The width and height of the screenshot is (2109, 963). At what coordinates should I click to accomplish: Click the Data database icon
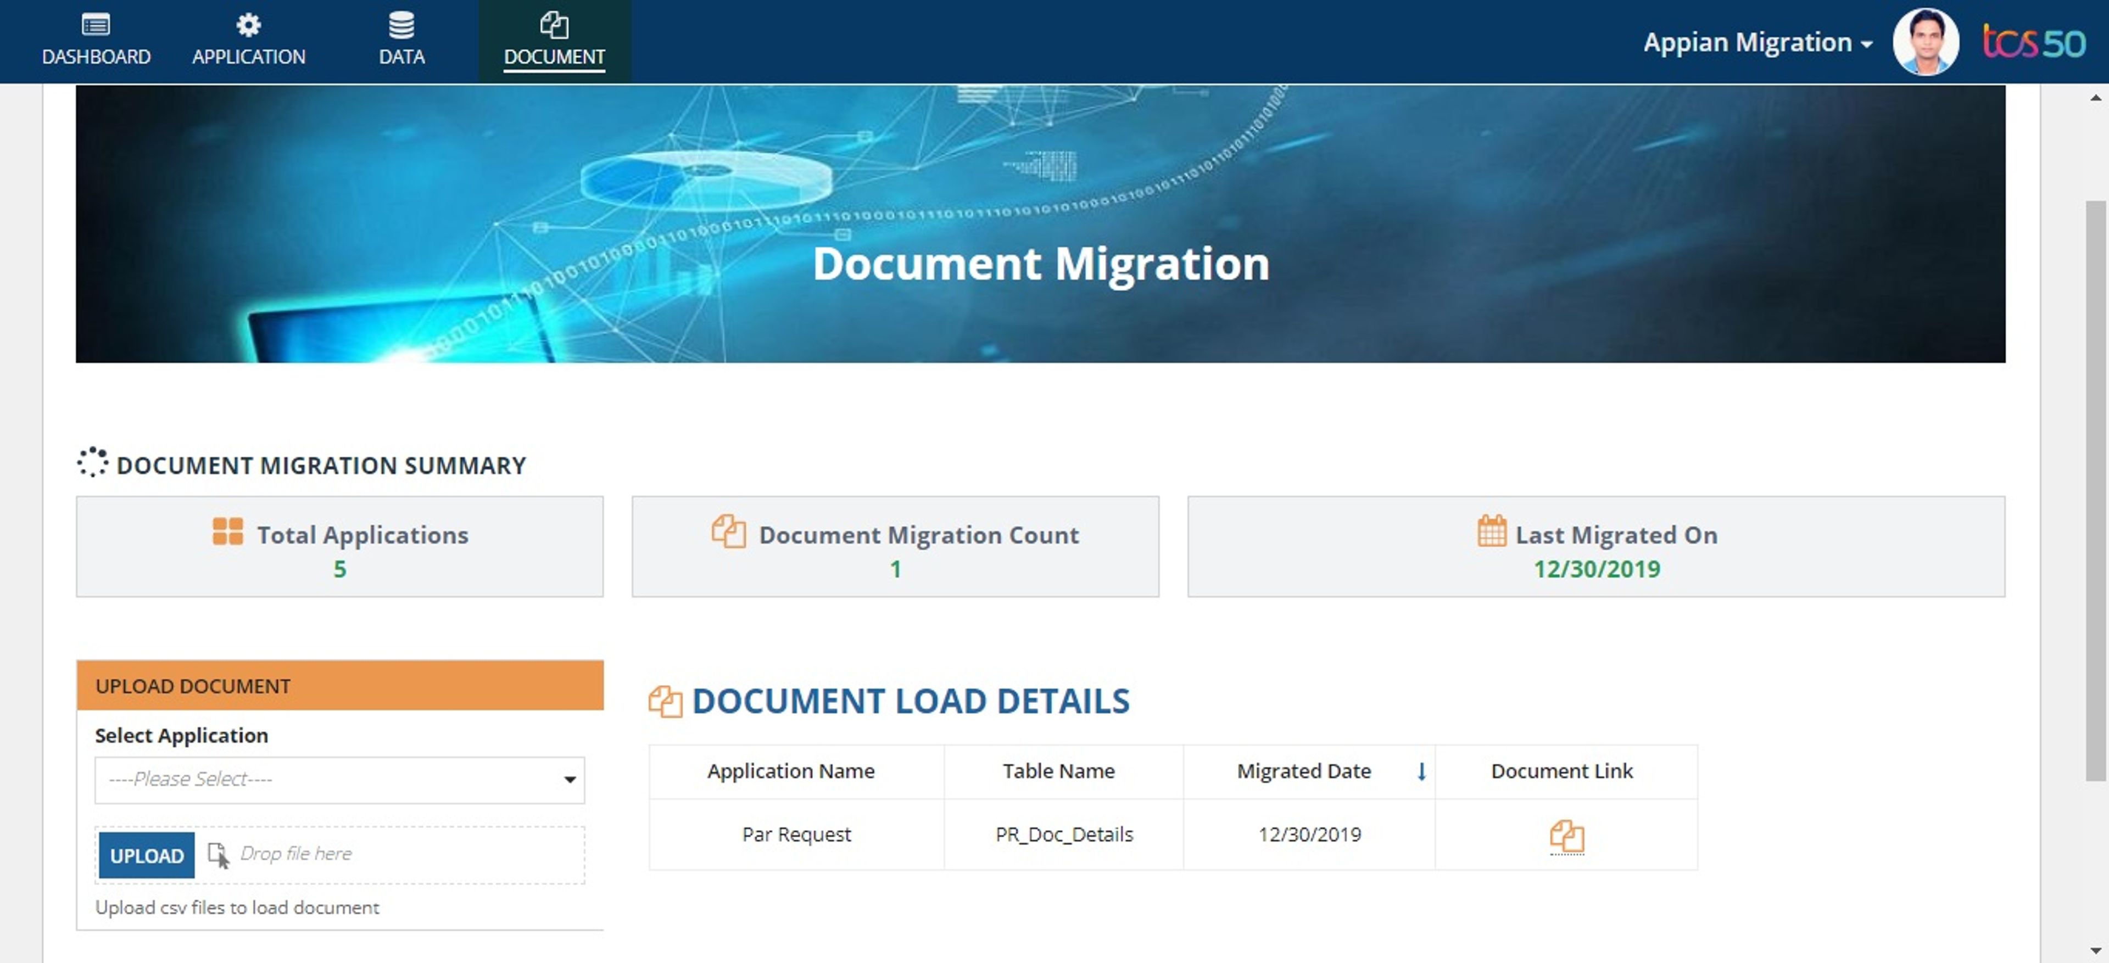401,25
